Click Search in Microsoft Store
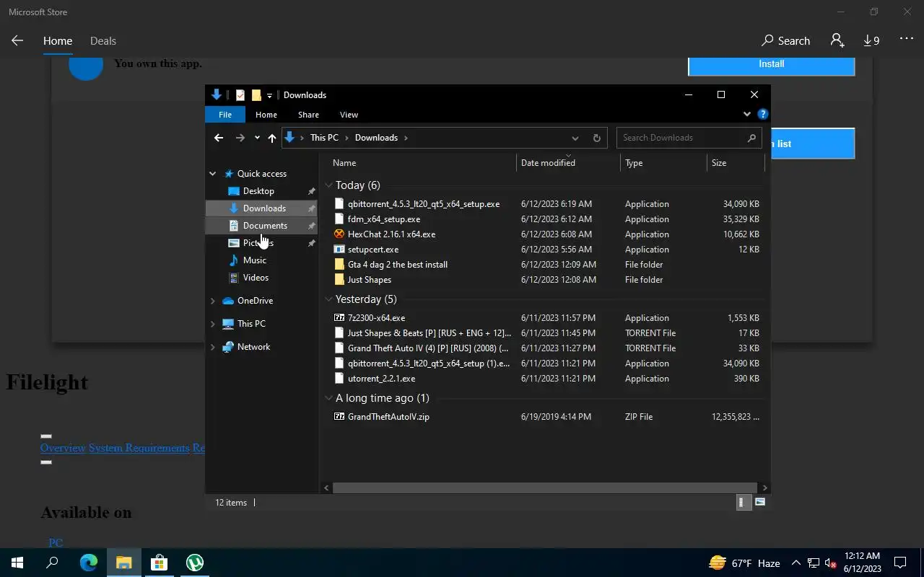 (785, 41)
